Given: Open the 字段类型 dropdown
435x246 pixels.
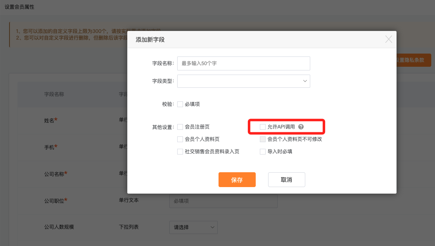Looking at the screenshot, I should (243, 81).
